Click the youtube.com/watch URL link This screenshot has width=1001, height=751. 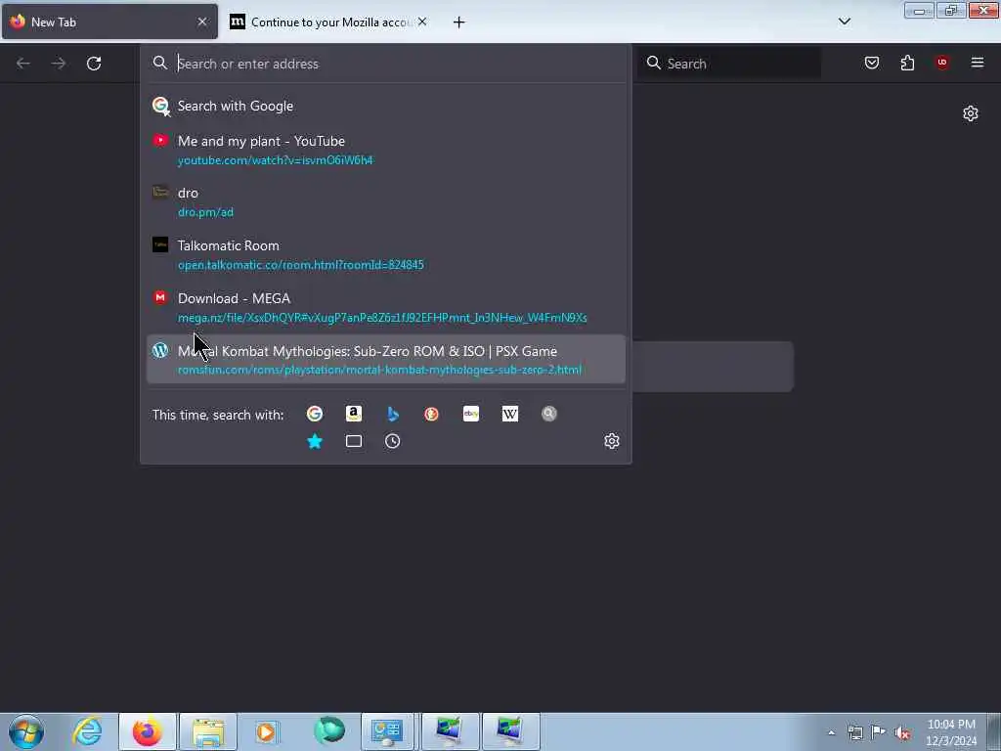[275, 160]
